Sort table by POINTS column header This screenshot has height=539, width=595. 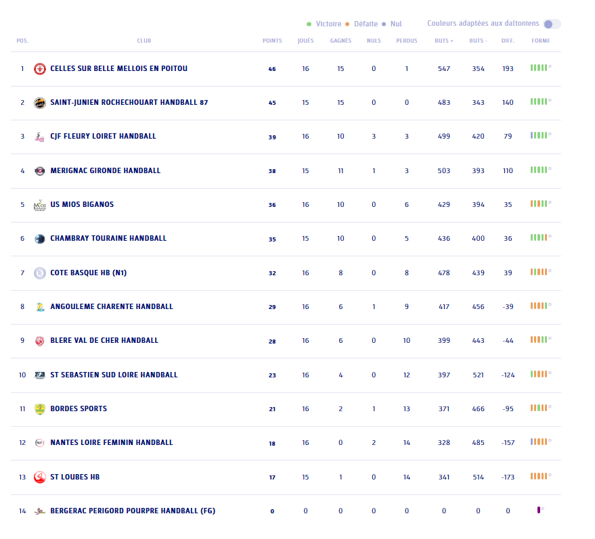pos(272,41)
